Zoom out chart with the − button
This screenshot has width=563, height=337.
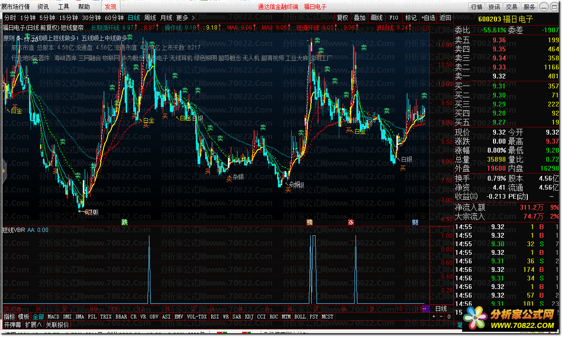tap(441, 317)
